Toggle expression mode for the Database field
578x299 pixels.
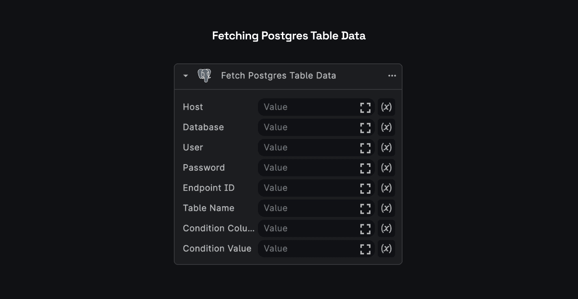coord(386,128)
